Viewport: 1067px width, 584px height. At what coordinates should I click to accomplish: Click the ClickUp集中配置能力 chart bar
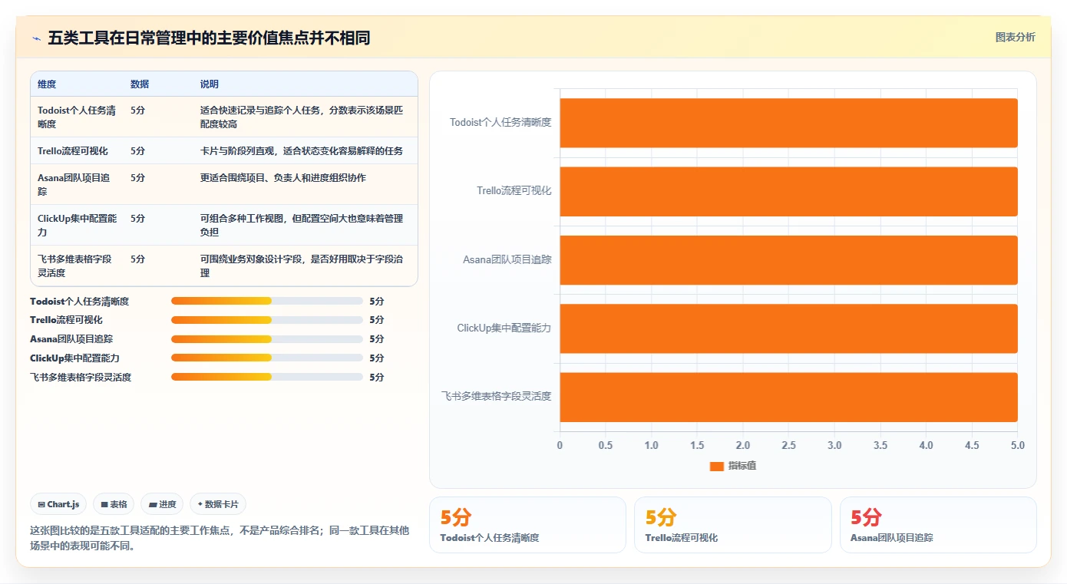tap(788, 328)
